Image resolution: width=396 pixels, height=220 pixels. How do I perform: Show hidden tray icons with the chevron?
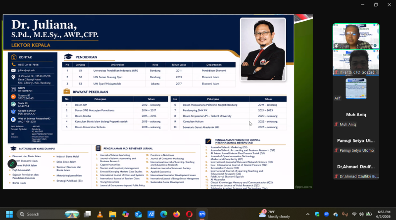307,214
